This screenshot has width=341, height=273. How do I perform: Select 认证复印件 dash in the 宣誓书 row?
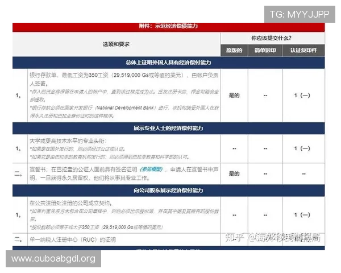tap(304, 174)
